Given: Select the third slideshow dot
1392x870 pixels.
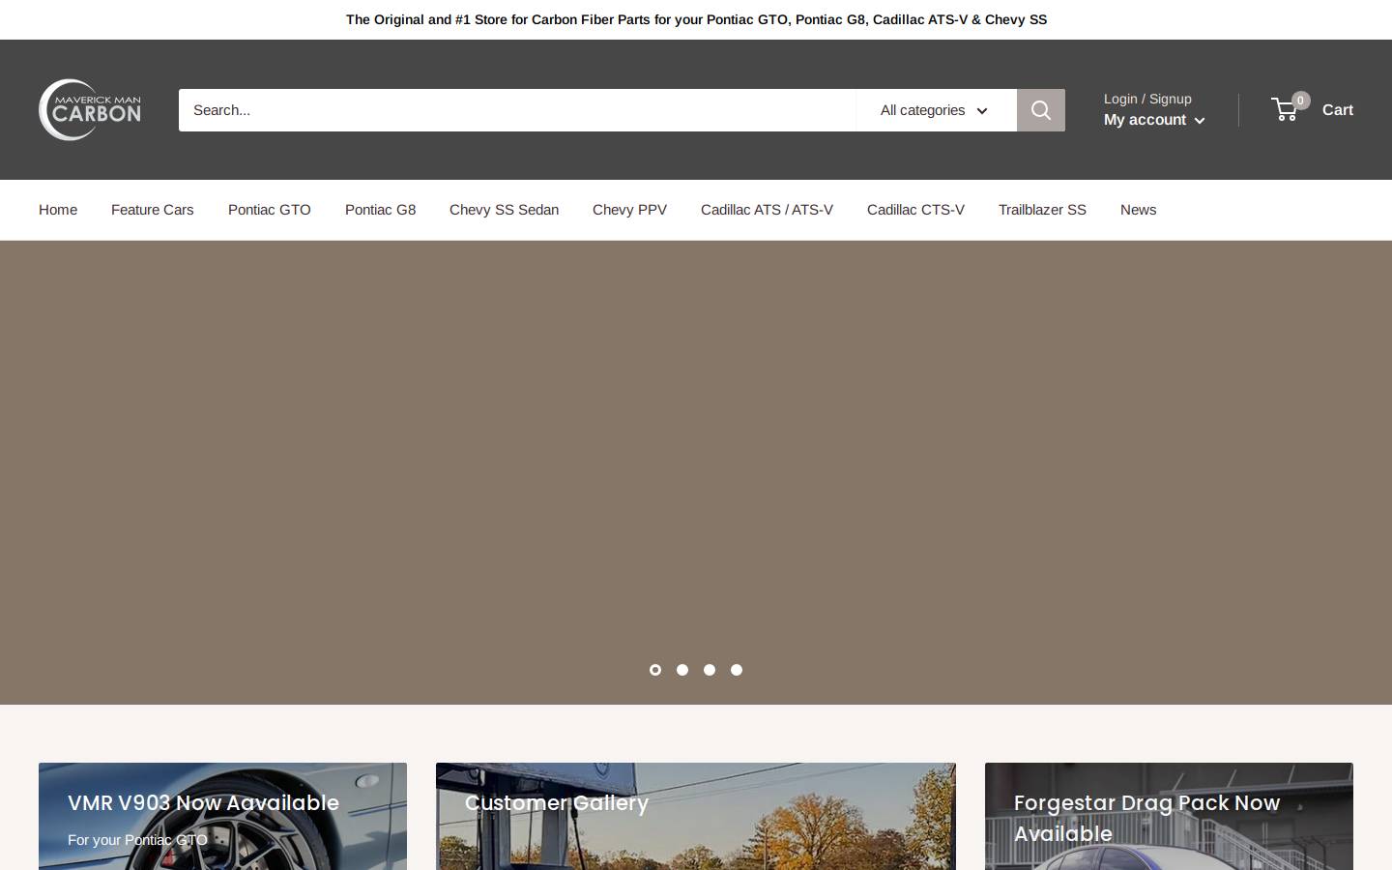Looking at the screenshot, I should (x=710, y=670).
